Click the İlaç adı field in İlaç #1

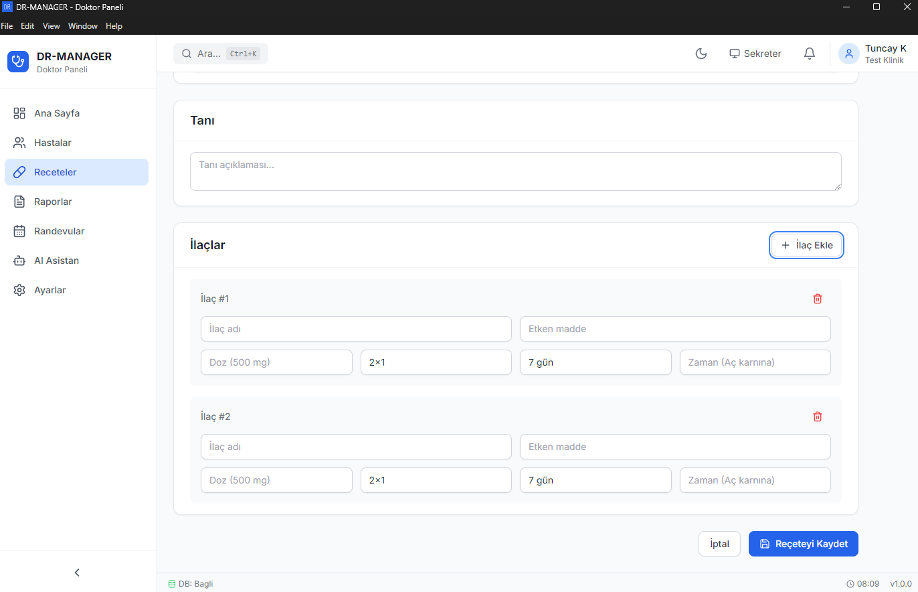point(356,329)
